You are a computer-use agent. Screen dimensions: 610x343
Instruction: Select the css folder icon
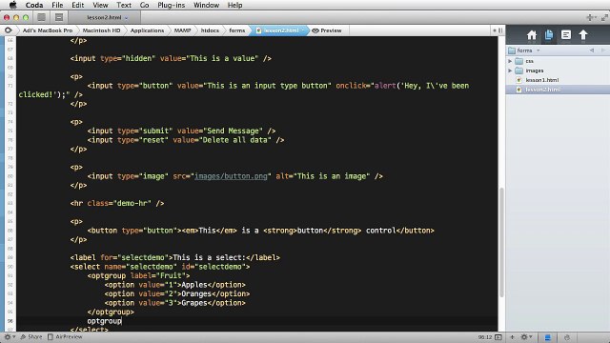(x=518, y=61)
